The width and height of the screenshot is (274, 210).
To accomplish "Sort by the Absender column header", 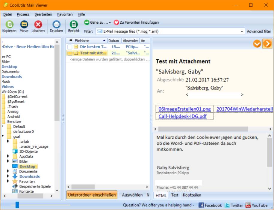I will pyautogui.click(x=131, y=40).
